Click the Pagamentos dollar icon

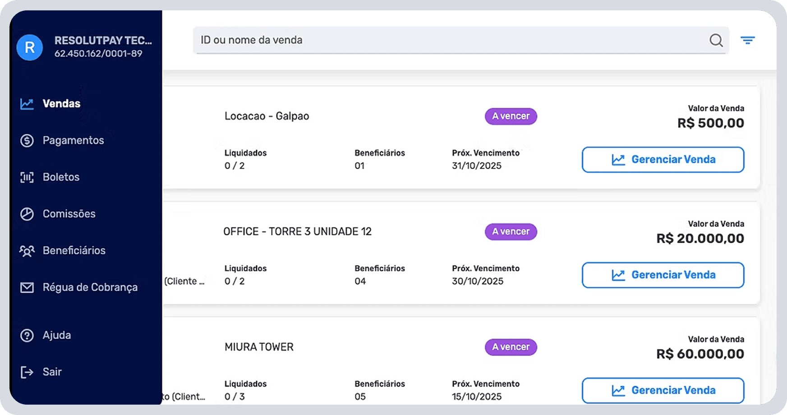point(27,140)
